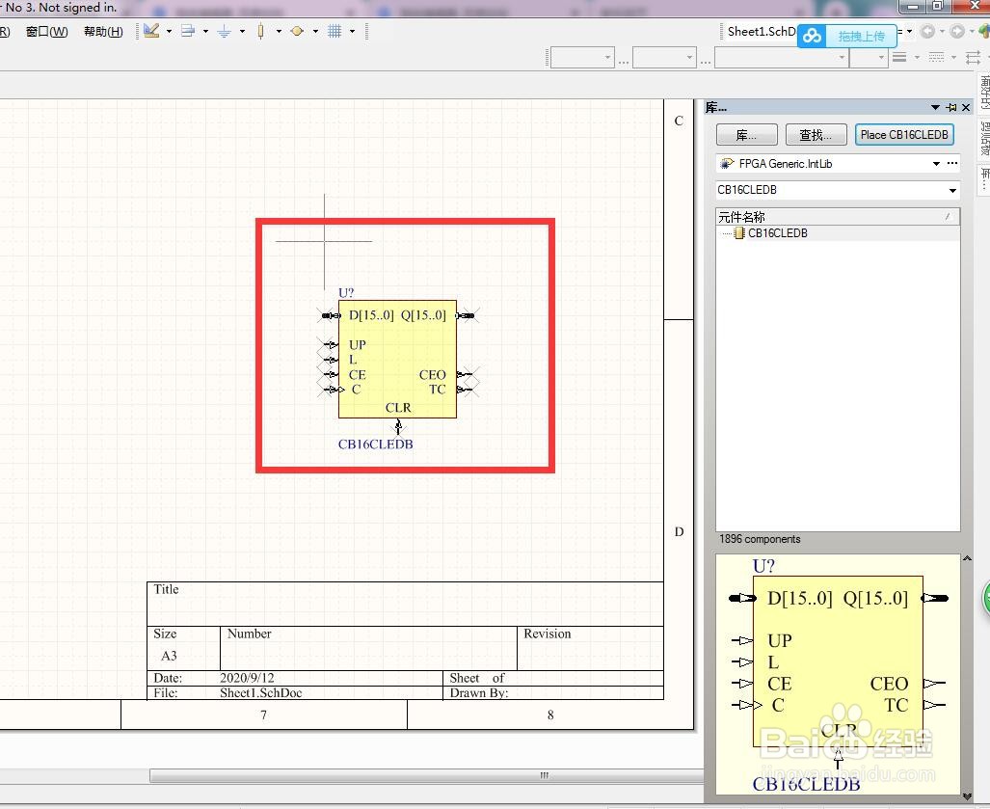Close the 库 library panel
The height and width of the screenshot is (809, 990).
coord(965,107)
